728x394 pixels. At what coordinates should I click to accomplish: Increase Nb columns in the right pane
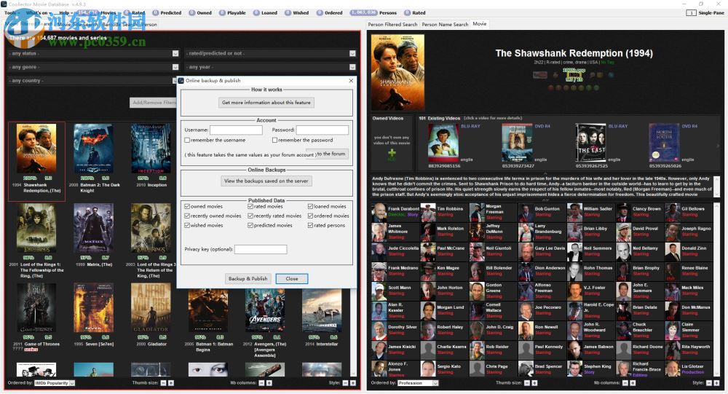click(x=633, y=383)
